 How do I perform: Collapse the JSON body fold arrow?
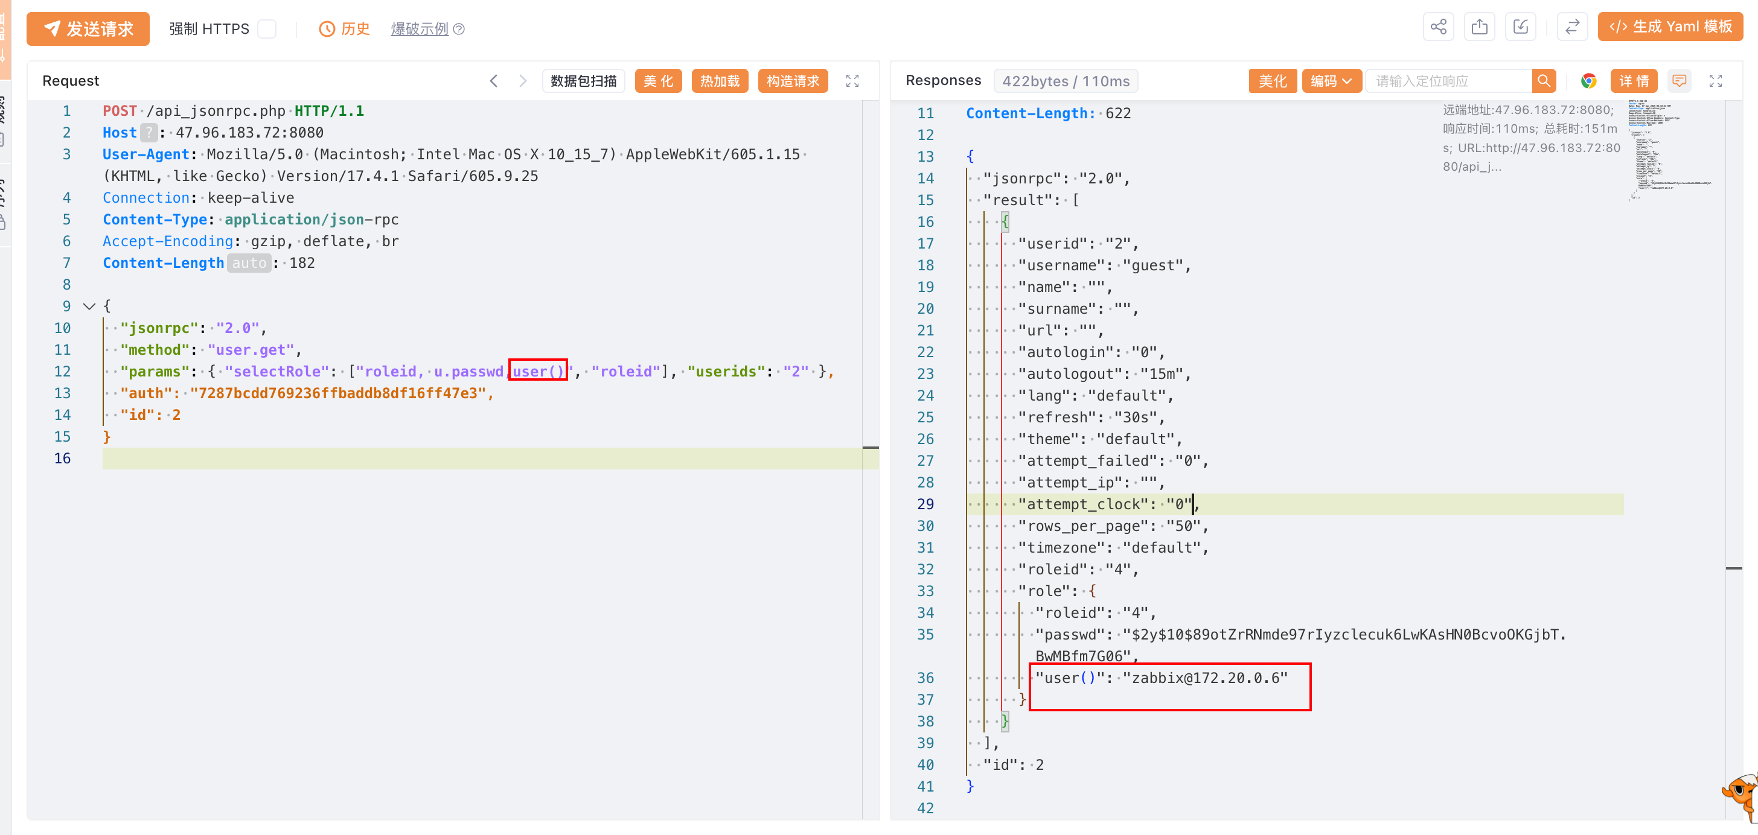(x=89, y=306)
